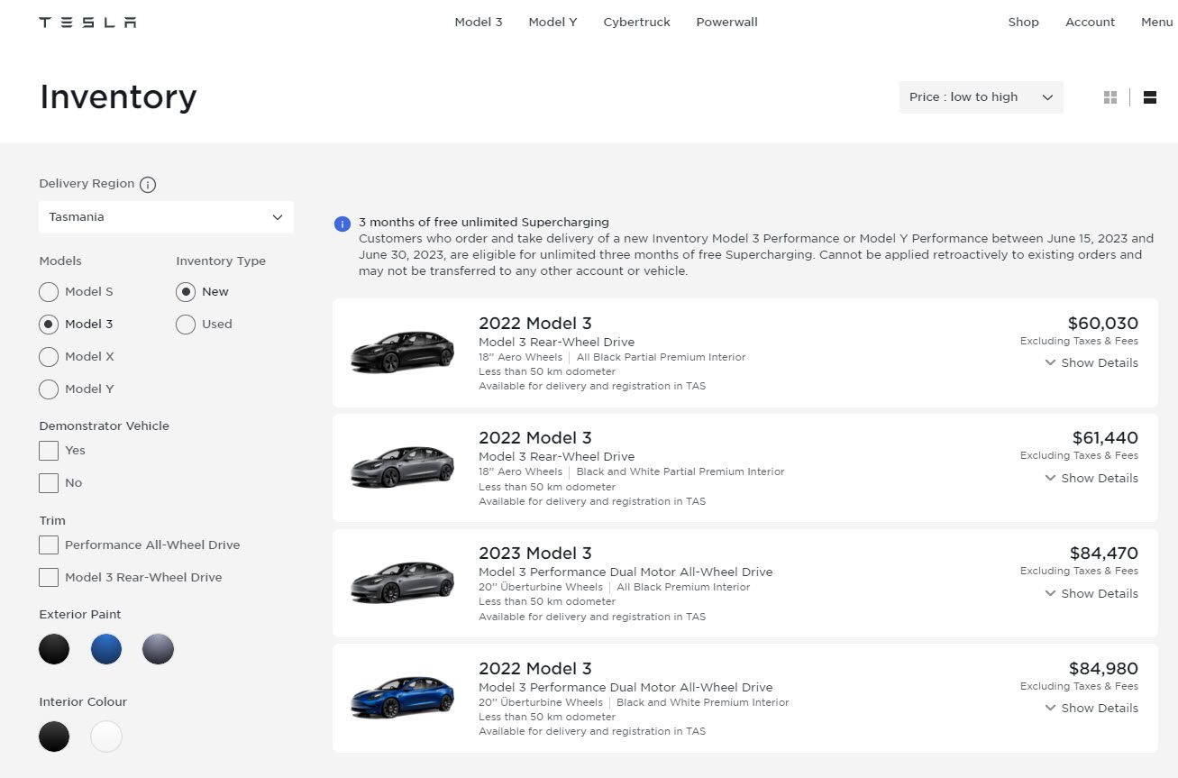This screenshot has height=778, width=1178.
Task: Select the white interior colour swatch
Action: (105, 737)
